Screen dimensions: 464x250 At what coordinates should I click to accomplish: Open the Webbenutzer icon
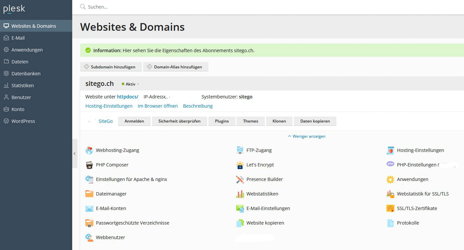pyautogui.click(x=89, y=237)
